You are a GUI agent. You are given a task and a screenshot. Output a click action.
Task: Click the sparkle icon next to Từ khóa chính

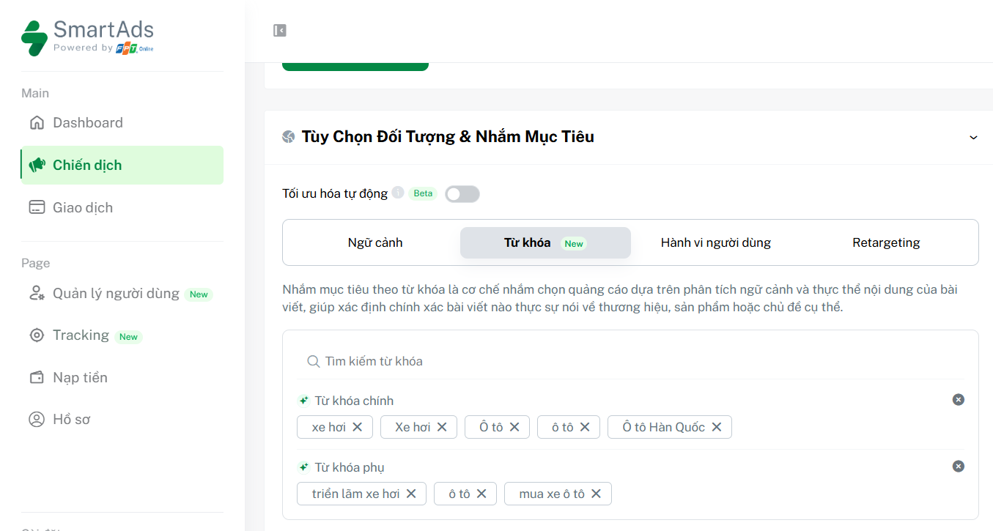coord(302,400)
